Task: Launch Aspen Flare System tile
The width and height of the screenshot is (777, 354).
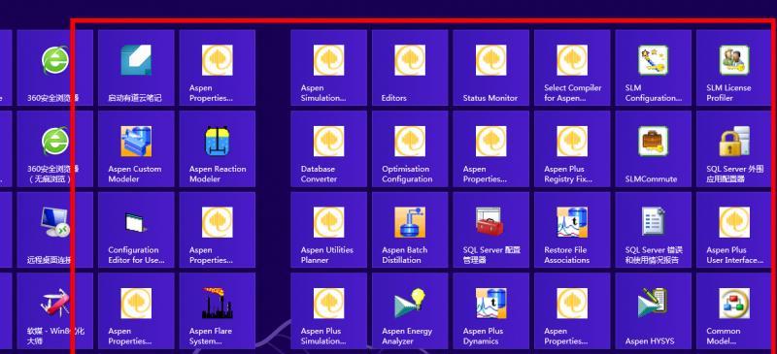Action: point(217,311)
